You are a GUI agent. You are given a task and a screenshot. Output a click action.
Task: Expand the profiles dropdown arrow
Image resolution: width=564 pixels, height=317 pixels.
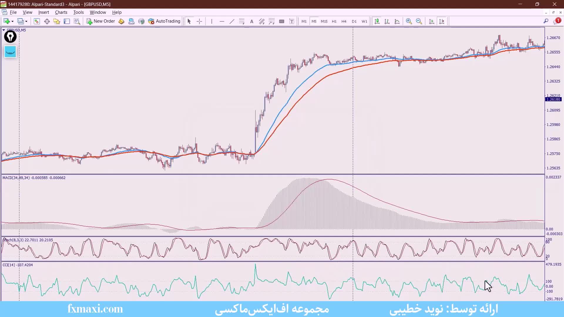[x=26, y=21]
